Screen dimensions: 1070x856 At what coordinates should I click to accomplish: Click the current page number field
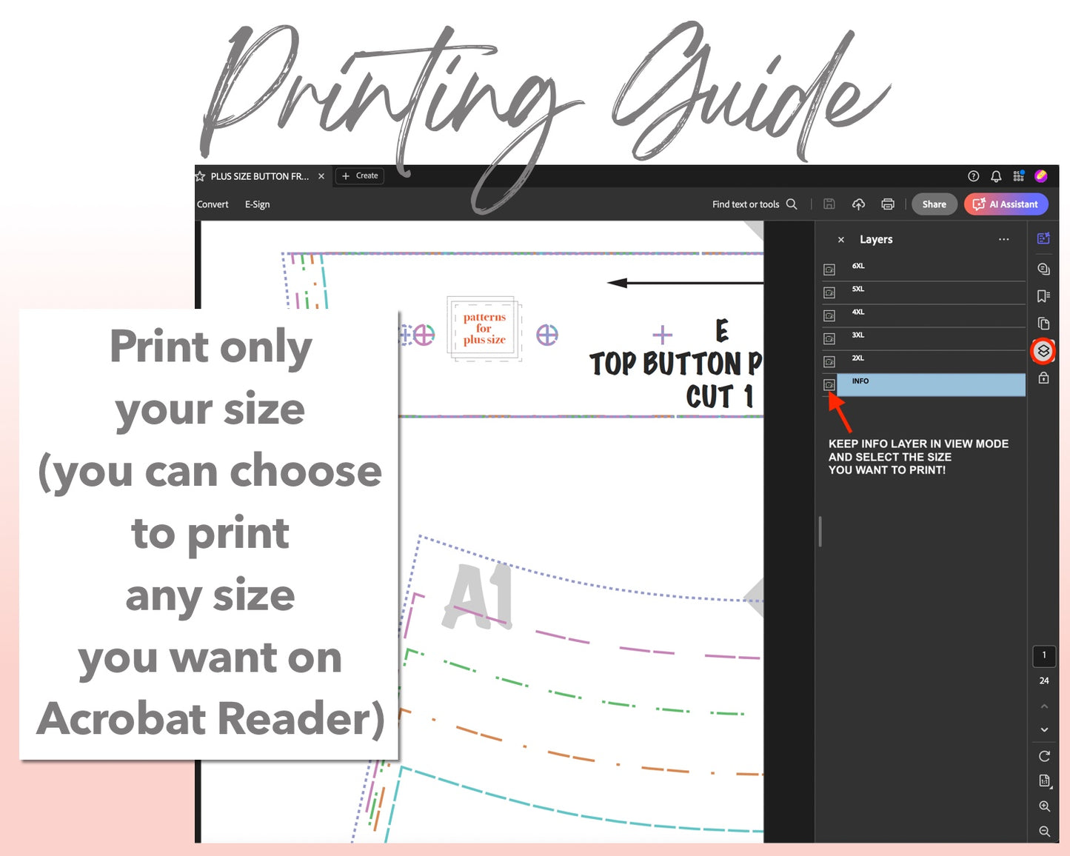(1044, 655)
